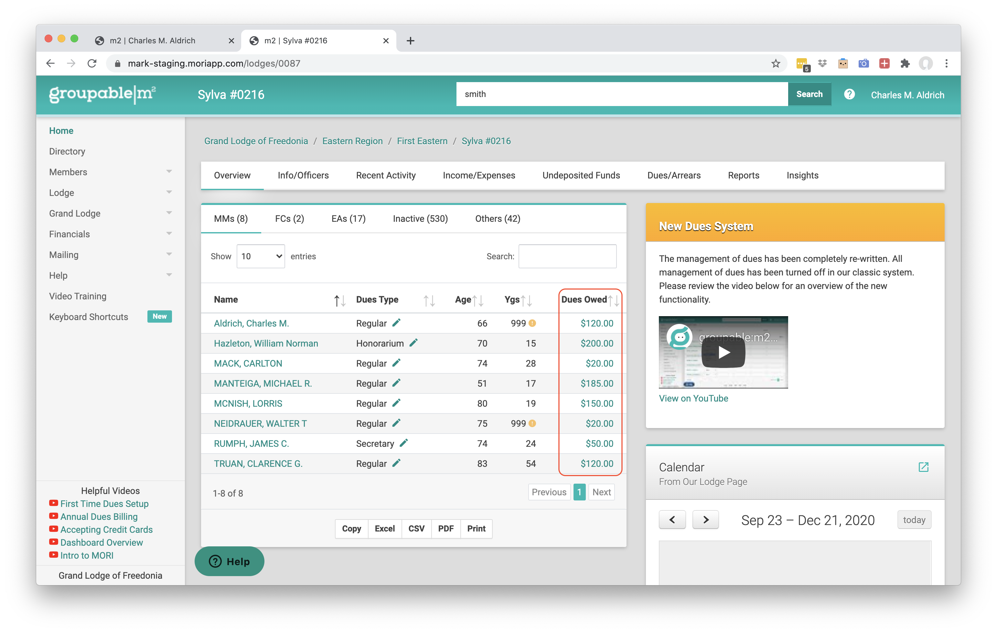The image size is (997, 633).
Task: Select the Inactive (530) tab
Action: [420, 219]
